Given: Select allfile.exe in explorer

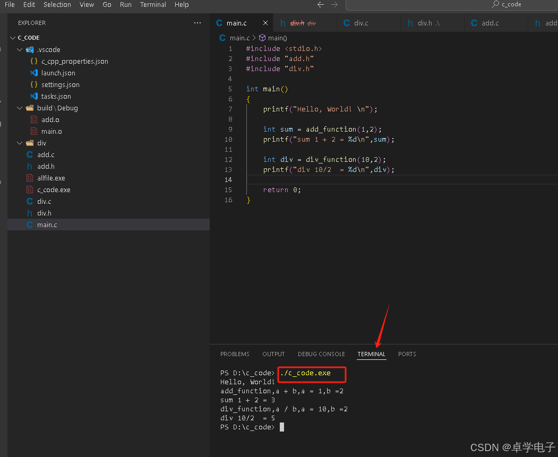Looking at the screenshot, I should tap(51, 178).
